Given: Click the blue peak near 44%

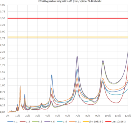Looking at the screenshot, I should (52, 75).
